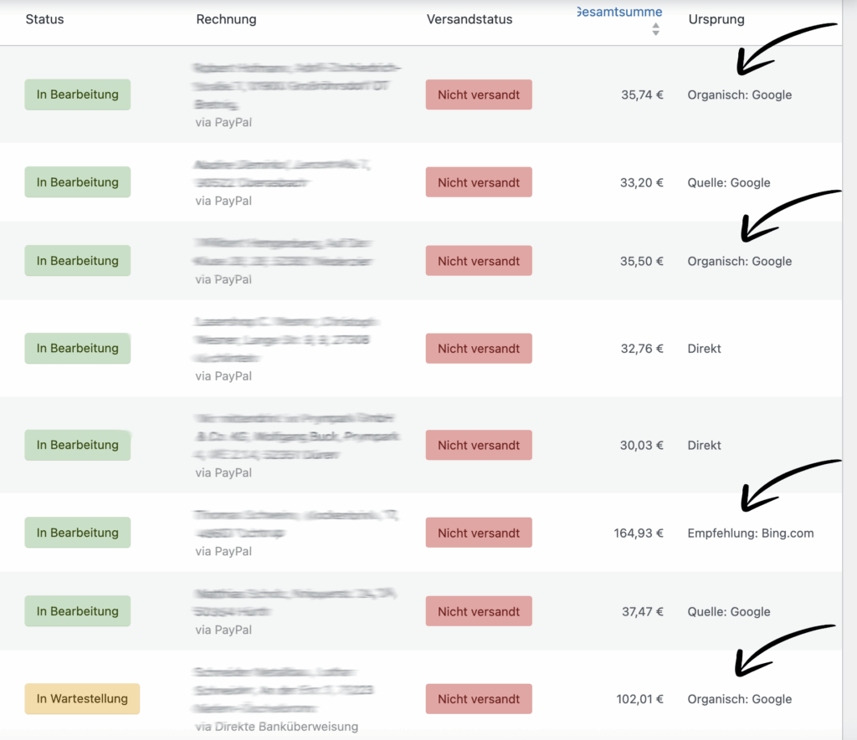The width and height of the screenshot is (857, 740).
Task: Click In Bearbeitung badge for 164,93 € order
Action: [78, 533]
